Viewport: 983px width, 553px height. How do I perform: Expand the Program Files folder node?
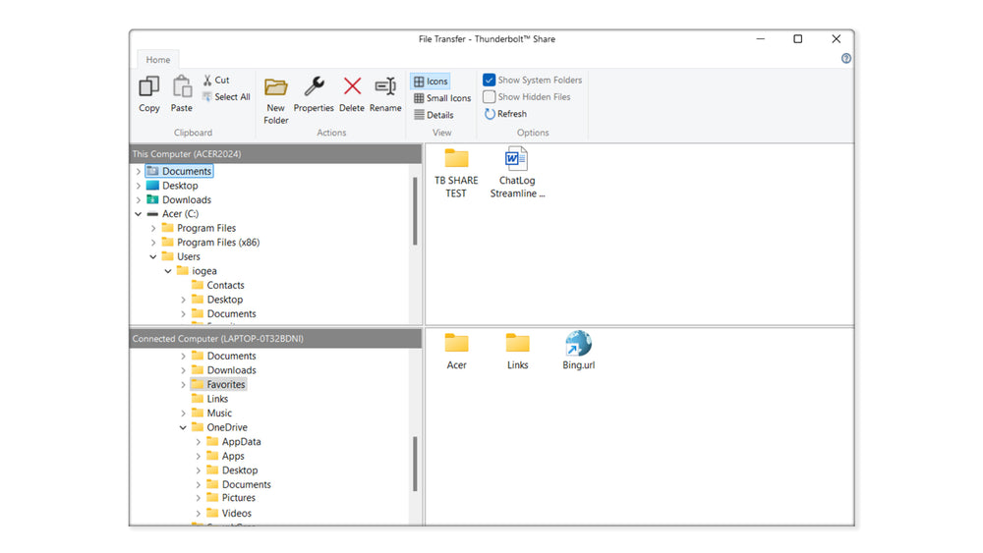tap(153, 228)
